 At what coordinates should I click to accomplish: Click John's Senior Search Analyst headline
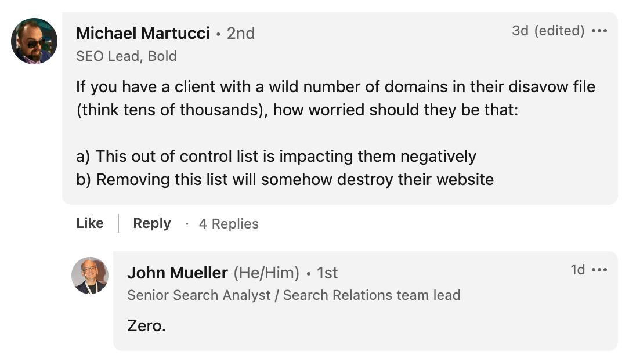point(294,295)
